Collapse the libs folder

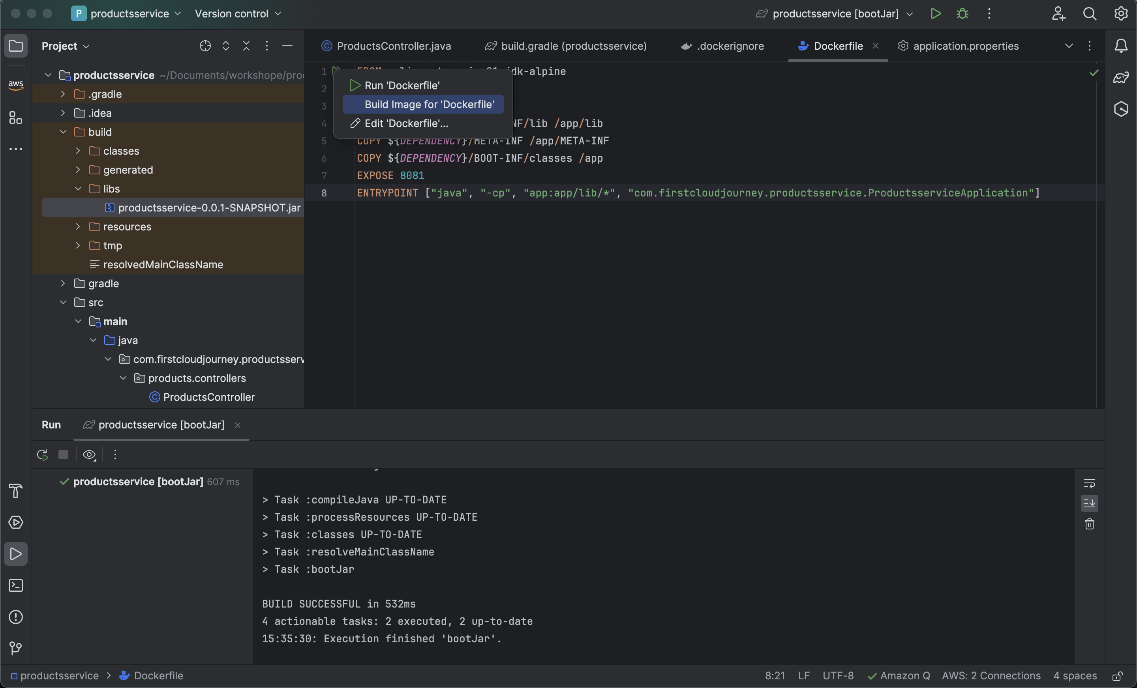click(78, 189)
